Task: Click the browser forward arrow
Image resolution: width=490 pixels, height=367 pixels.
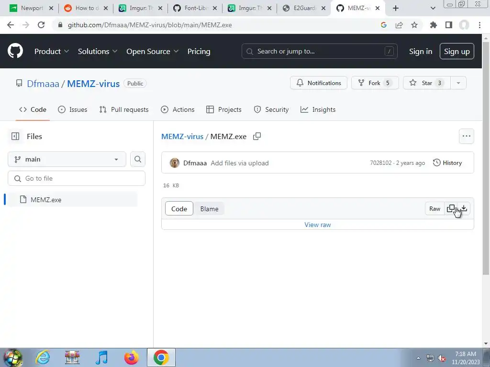Action: tap(26, 25)
